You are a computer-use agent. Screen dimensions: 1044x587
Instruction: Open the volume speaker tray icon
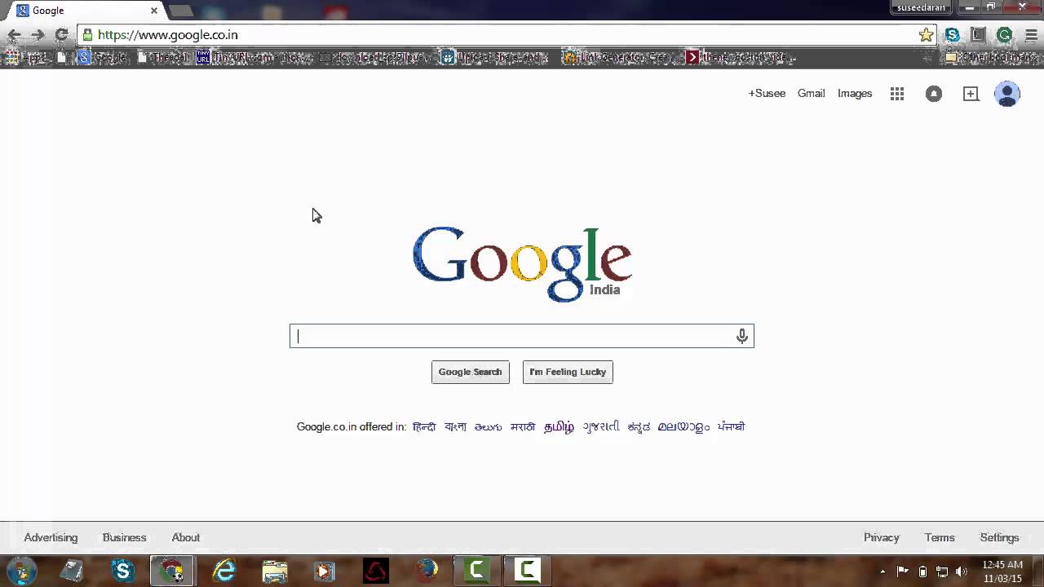(x=962, y=572)
